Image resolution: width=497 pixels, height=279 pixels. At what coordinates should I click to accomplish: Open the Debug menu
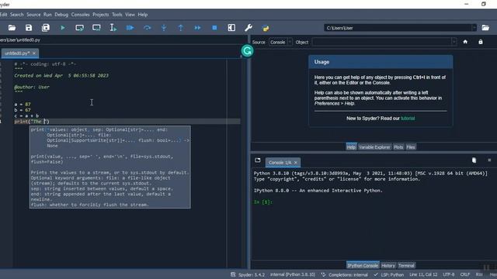(61, 15)
